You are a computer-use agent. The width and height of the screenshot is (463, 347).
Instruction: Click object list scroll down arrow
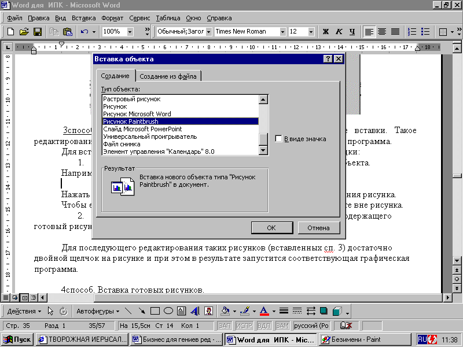263,150
